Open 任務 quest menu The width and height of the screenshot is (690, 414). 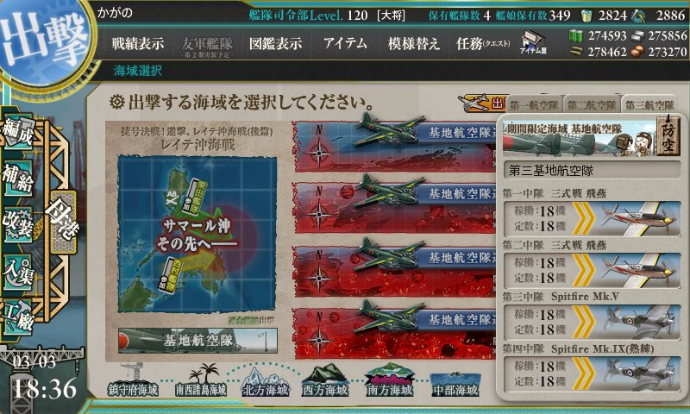coord(482,43)
